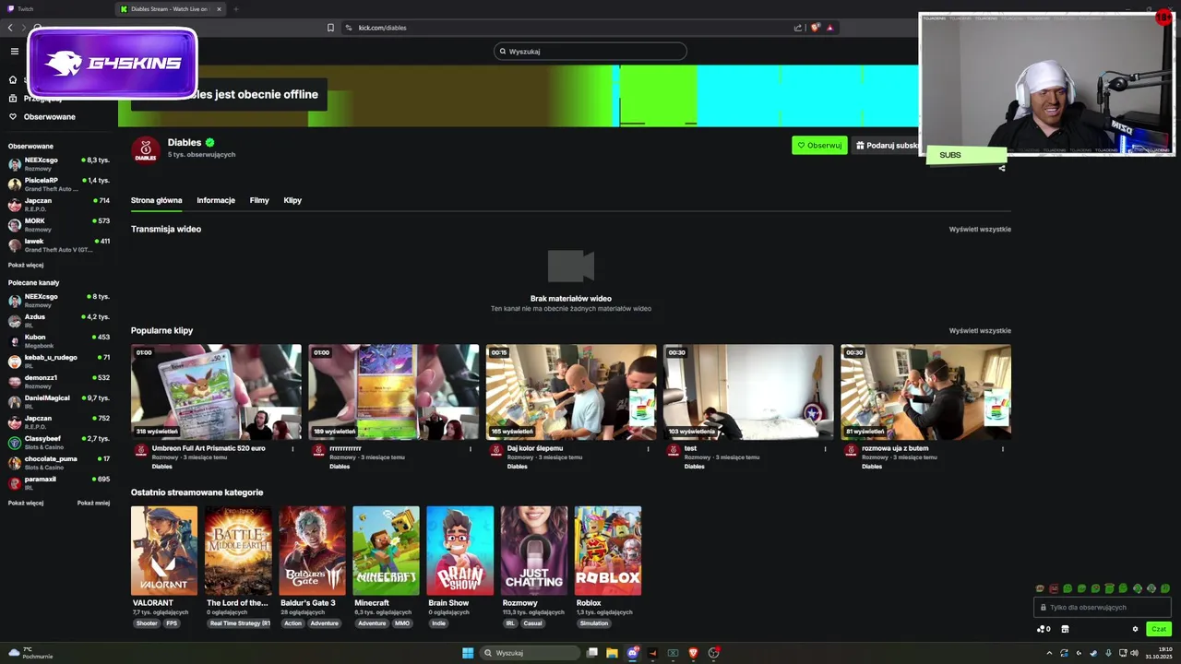Viewport: 1181px width, 664px height.
Task: Switch to the Klipy tab
Action: [292, 200]
